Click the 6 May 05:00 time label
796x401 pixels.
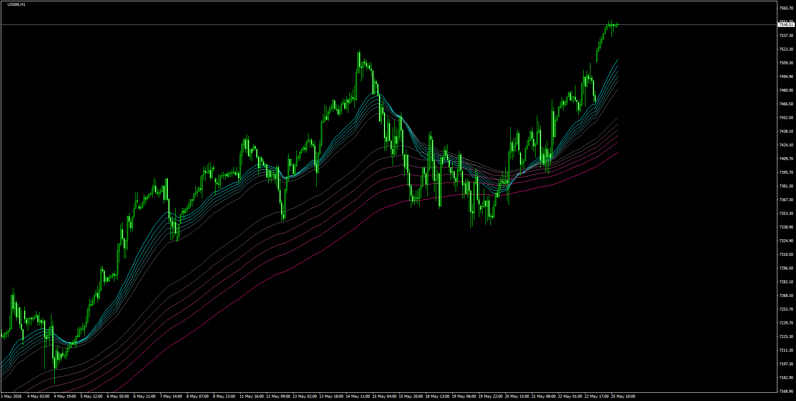[118, 396]
